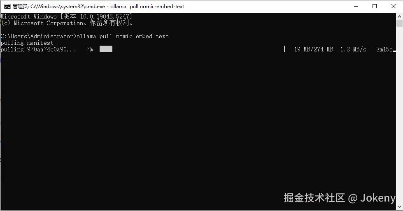Click the typed 'ollama pull nomic-embed-text' command
Image resolution: width=403 pixels, height=211 pixels.
tap(123, 36)
